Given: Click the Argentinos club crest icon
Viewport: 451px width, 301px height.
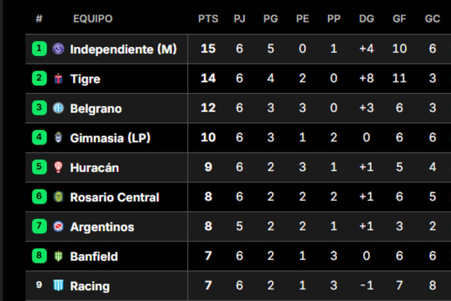Looking at the screenshot, I should 58,227.
